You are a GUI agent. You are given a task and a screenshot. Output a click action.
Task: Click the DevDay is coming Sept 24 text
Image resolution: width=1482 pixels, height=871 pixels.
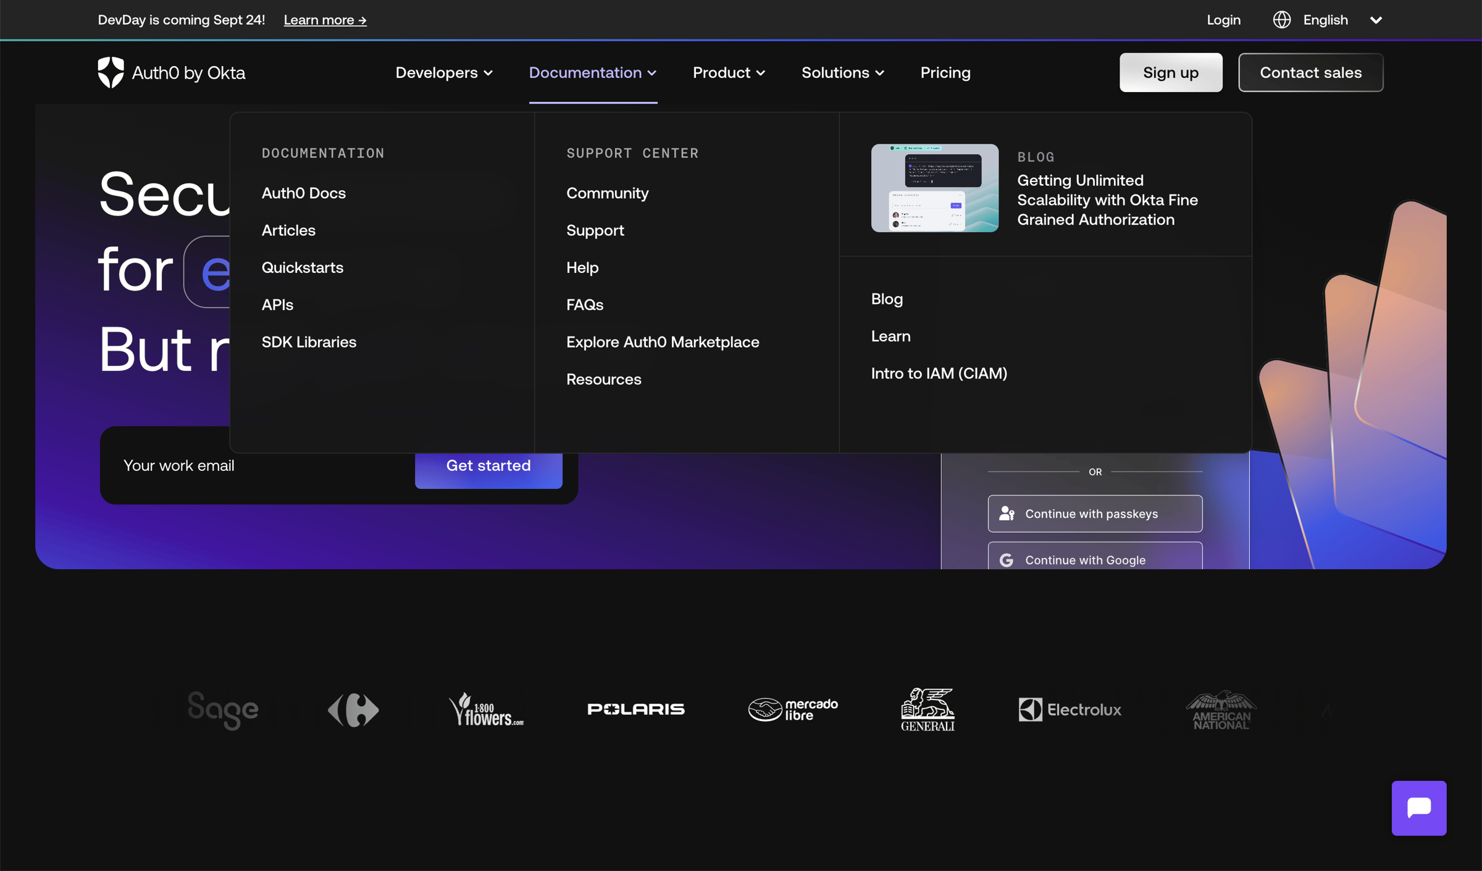click(182, 20)
